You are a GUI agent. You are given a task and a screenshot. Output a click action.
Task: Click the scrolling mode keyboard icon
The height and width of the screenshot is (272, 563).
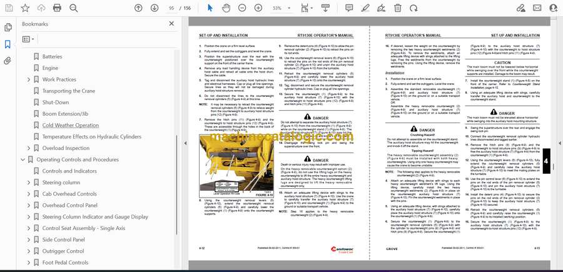click(x=326, y=8)
